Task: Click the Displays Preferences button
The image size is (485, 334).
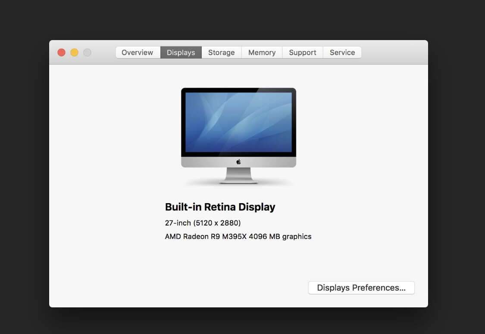Action: coord(361,288)
